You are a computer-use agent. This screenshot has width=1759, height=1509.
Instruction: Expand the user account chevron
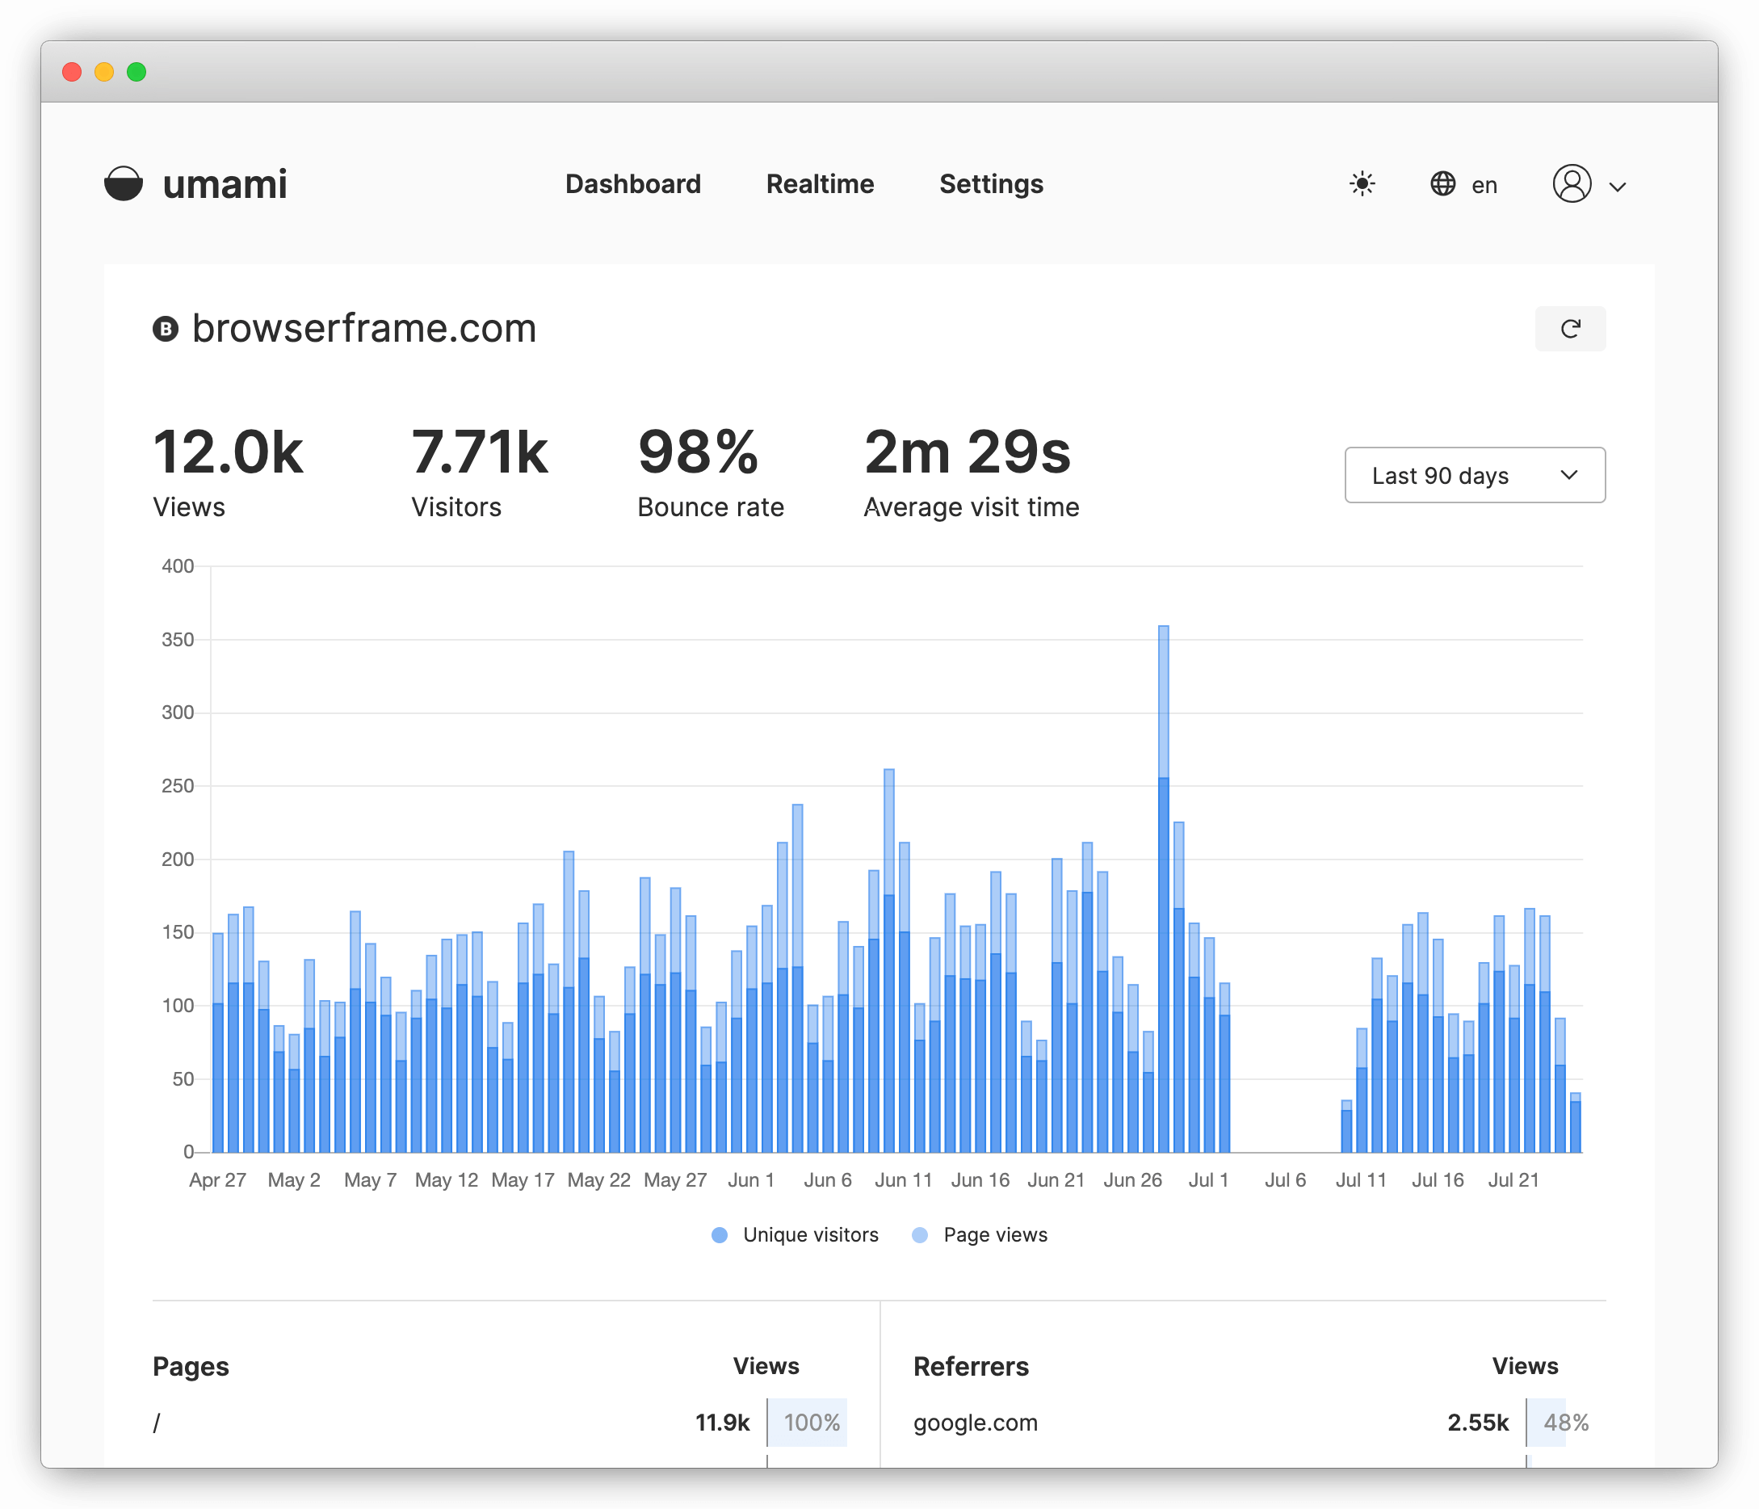tap(1617, 187)
